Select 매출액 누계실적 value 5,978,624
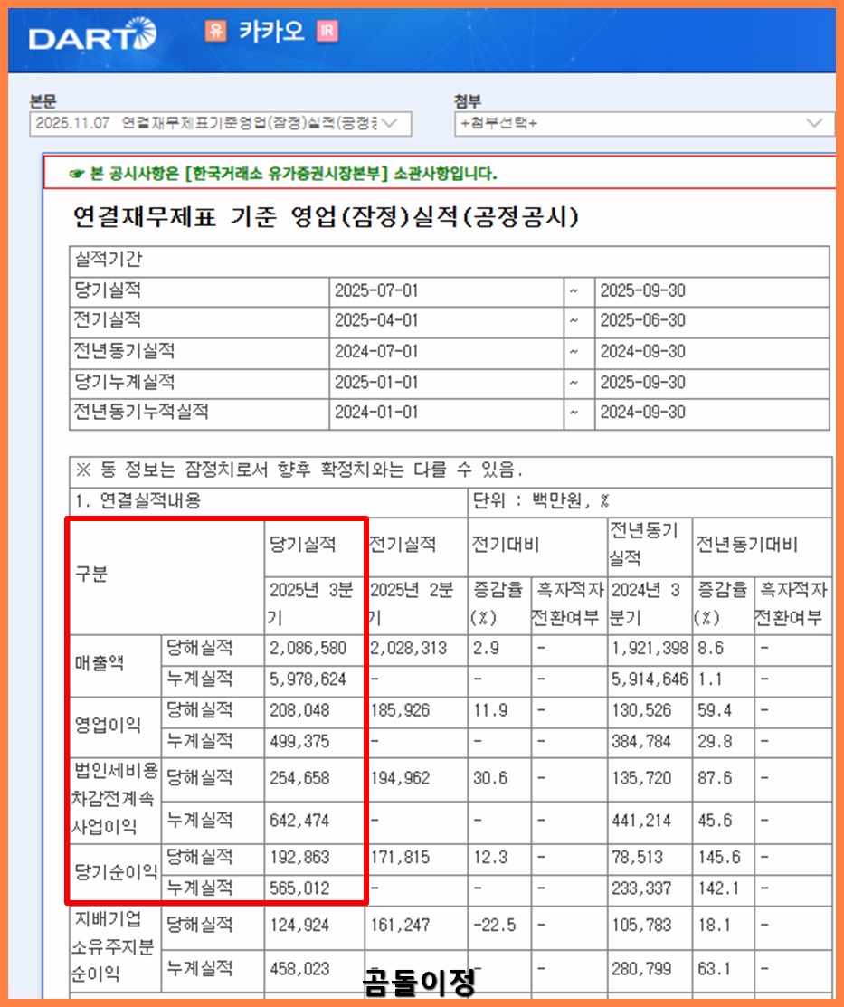Image resolution: width=844 pixels, height=1007 pixels. [308, 679]
